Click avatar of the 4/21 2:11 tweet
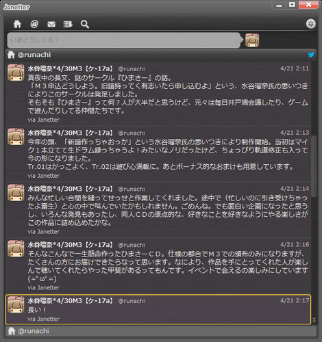The height and width of the screenshot is (342, 322). pos(16,73)
